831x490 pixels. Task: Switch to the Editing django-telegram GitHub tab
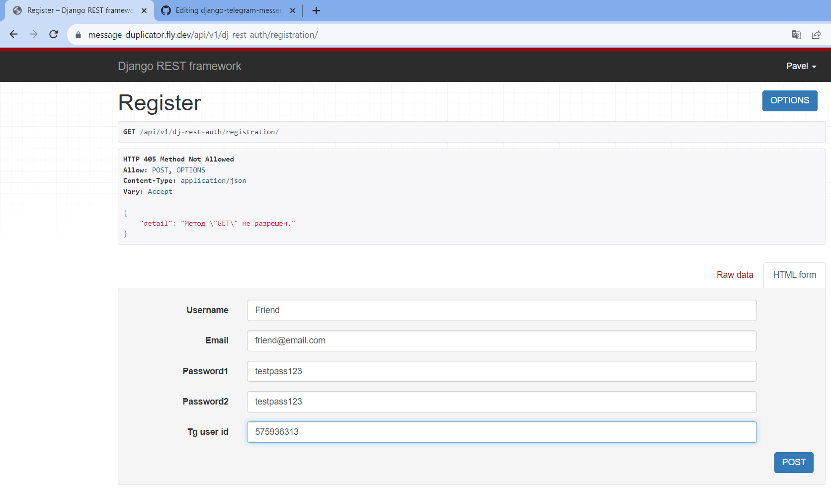(228, 10)
